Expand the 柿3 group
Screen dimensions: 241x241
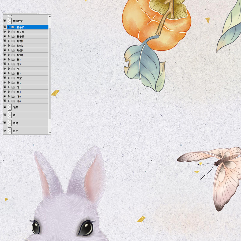(9, 73)
